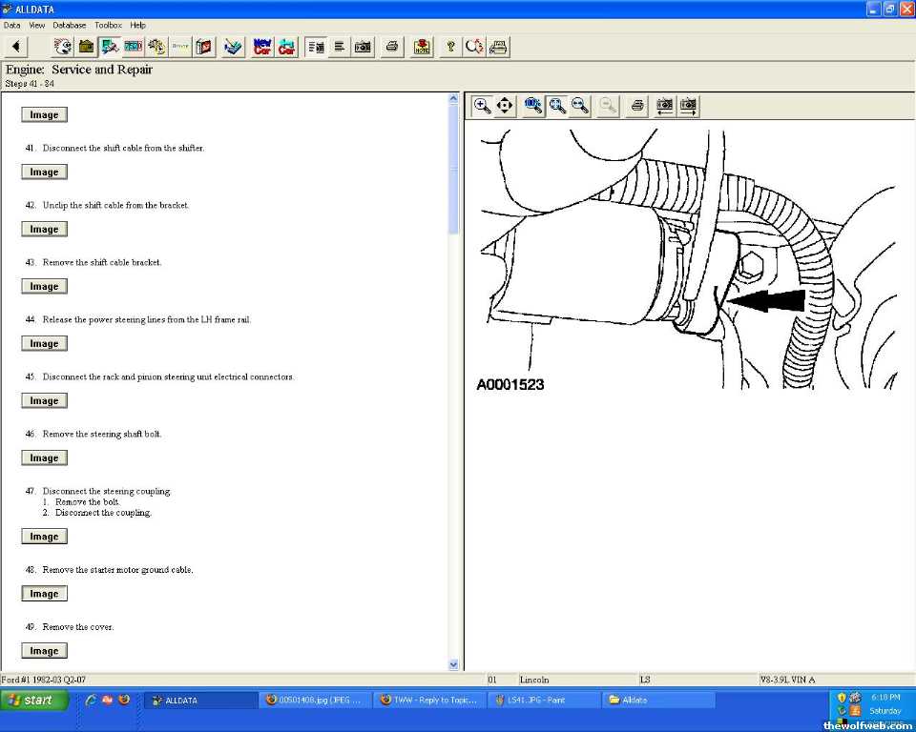Activate the pan image tool
This screenshot has height=732, width=916.
pos(505,106)
